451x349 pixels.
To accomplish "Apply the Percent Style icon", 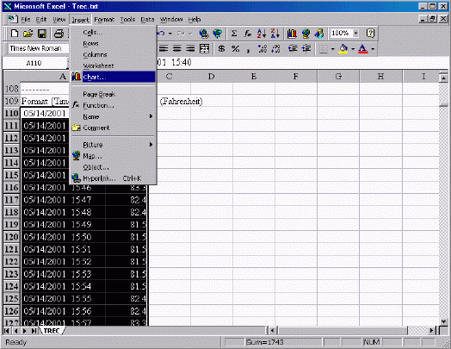I will (235, 48).
